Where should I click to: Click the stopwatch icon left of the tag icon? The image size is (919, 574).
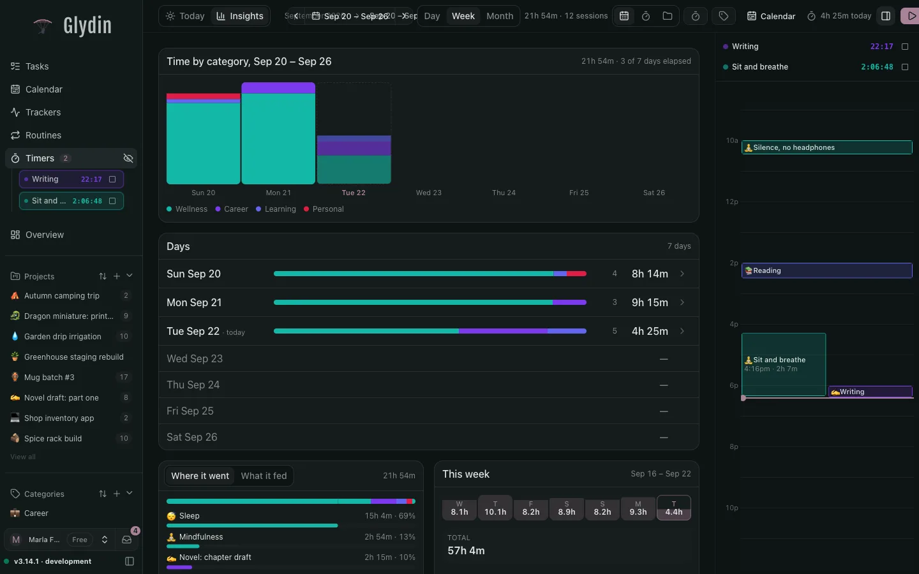[x=696, y=16]
